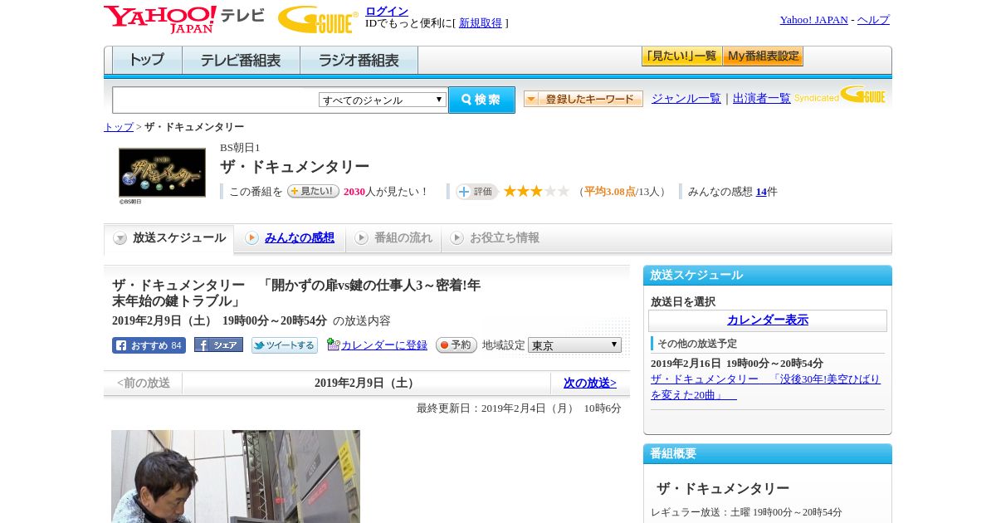Viewport: 996px width, 523px height.
Task: Click the 予約 record button
Action: tap(456, 345)
